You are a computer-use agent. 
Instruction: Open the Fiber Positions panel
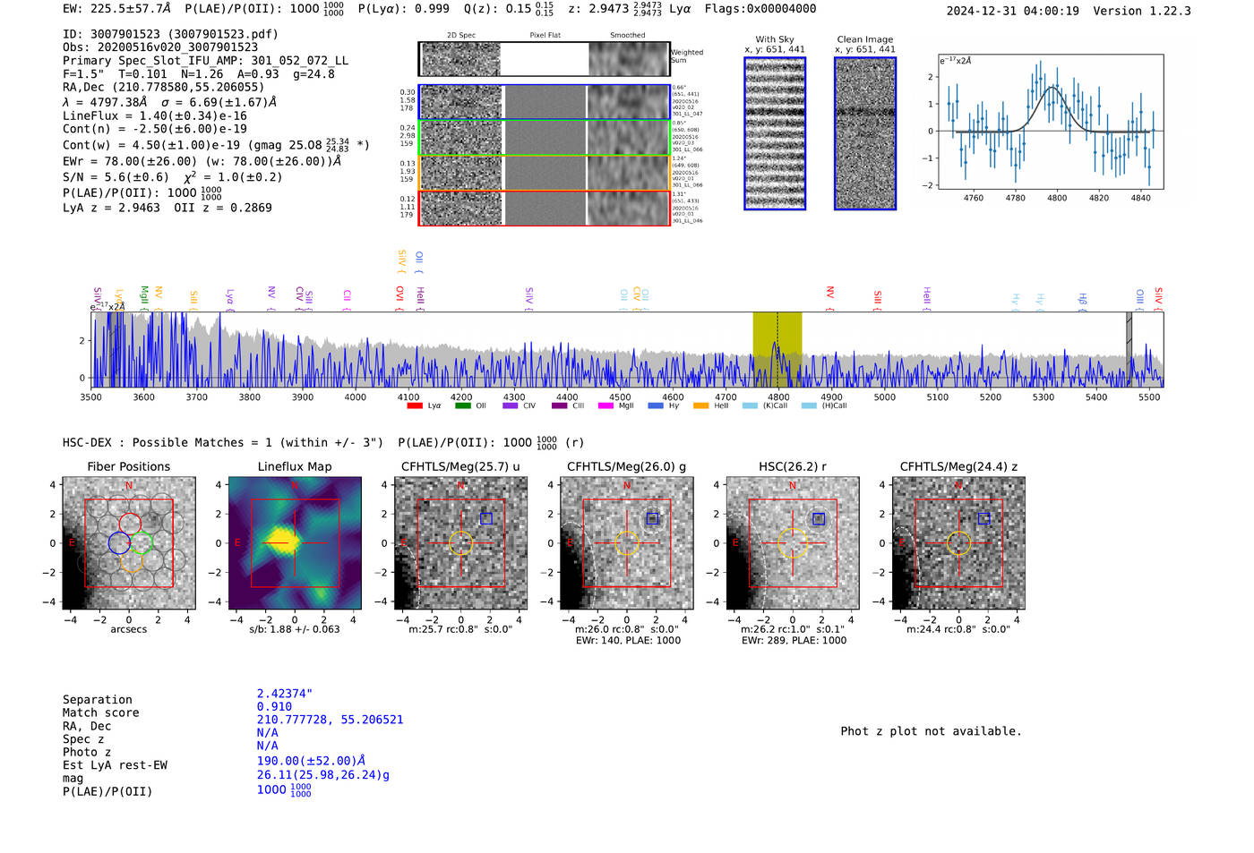point(129,543)
